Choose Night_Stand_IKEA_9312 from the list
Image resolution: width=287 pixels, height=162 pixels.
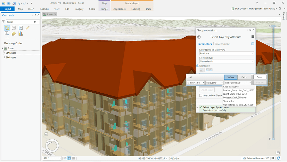coord(239,94)
